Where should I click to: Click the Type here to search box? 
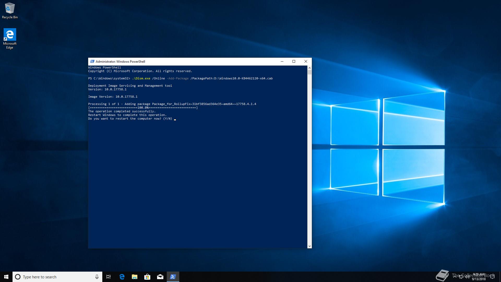tap(57, 277)
